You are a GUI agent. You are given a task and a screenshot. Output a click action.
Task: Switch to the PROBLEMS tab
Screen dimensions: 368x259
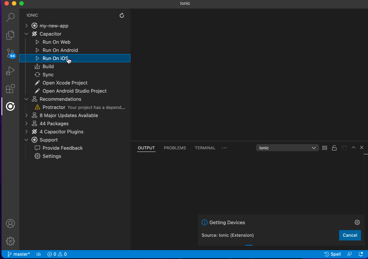pos(175,147)
